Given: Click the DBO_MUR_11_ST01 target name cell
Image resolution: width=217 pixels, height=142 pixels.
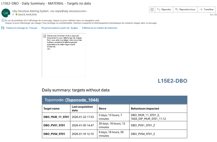Looking at the screenshot, I should pos(56,117).
